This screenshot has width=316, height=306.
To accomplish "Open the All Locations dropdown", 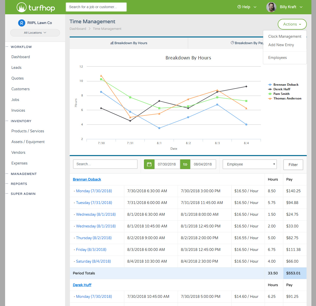I will 35,33.
